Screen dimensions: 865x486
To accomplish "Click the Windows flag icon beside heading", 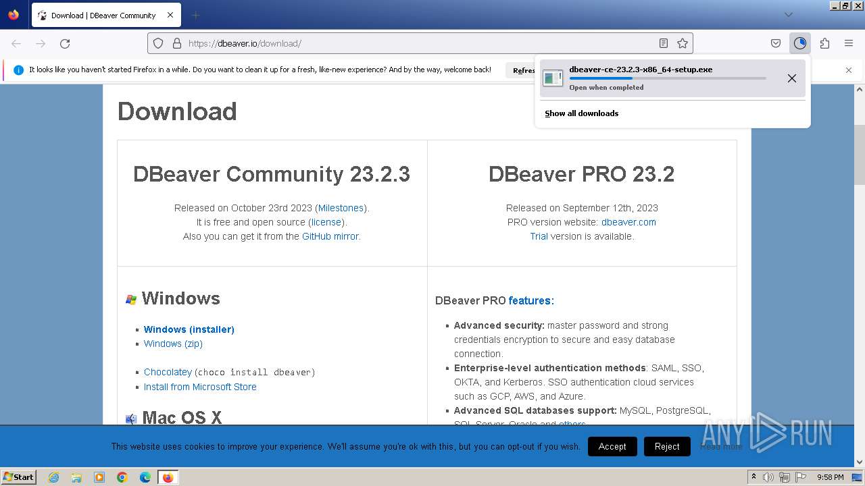I will coord(131,299).
